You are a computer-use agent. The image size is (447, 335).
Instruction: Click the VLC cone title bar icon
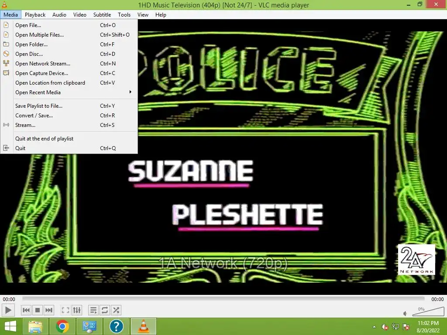click(4, 4)
